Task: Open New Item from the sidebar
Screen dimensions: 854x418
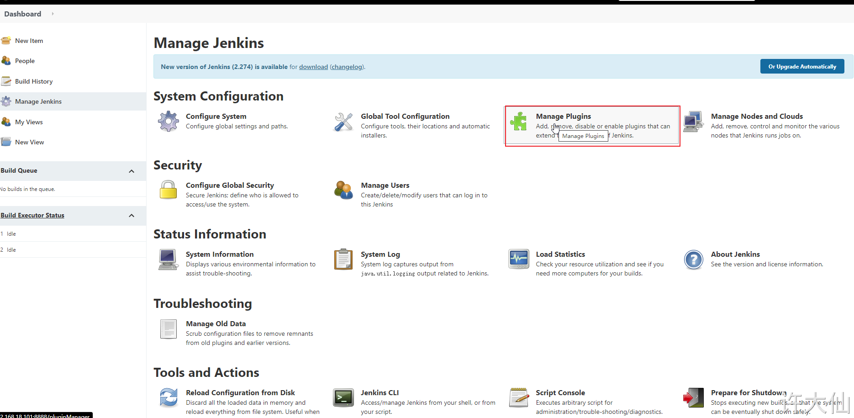Action: click(29, 41)
